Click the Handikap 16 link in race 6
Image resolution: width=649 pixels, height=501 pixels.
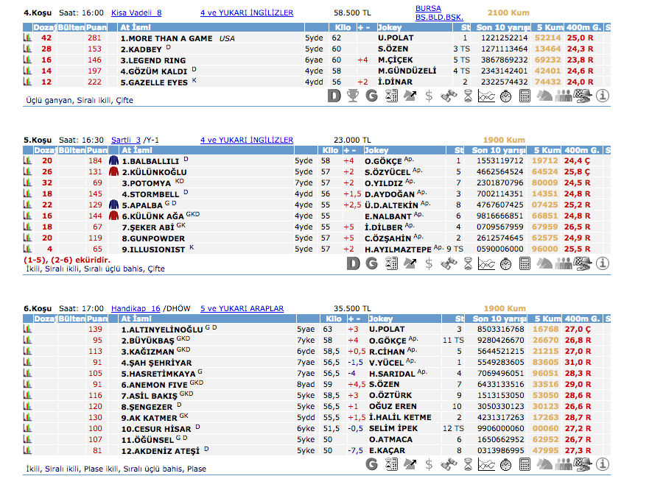pyautogui.click(x=136, y=308)
